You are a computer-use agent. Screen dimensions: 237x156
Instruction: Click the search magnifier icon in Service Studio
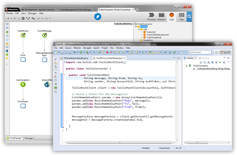189,17
